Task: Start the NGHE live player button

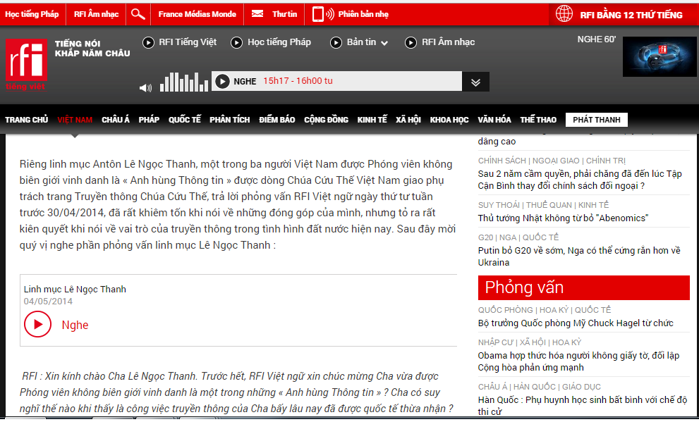Action: point(222,82)
